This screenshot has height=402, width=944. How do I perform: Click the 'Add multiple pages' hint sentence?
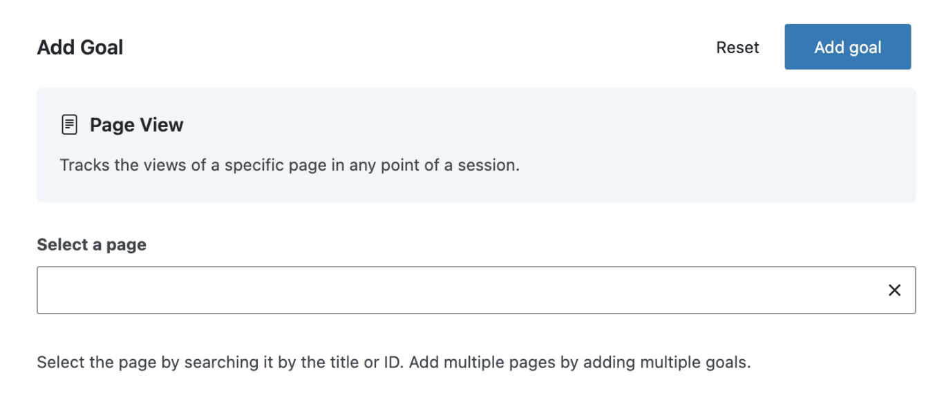579,362
